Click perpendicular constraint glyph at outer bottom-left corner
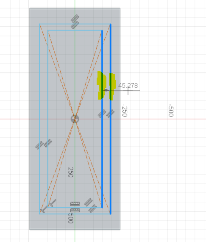Viewport: 206px width, 242px height. tap(44, 209)
